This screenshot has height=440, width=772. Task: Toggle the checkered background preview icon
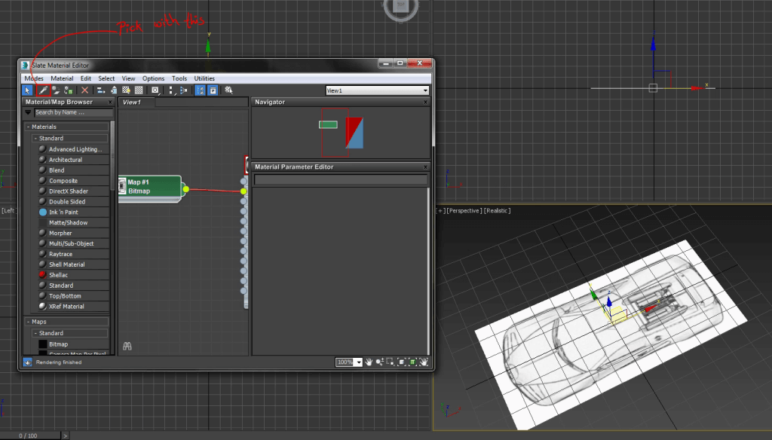click(138, 90)
